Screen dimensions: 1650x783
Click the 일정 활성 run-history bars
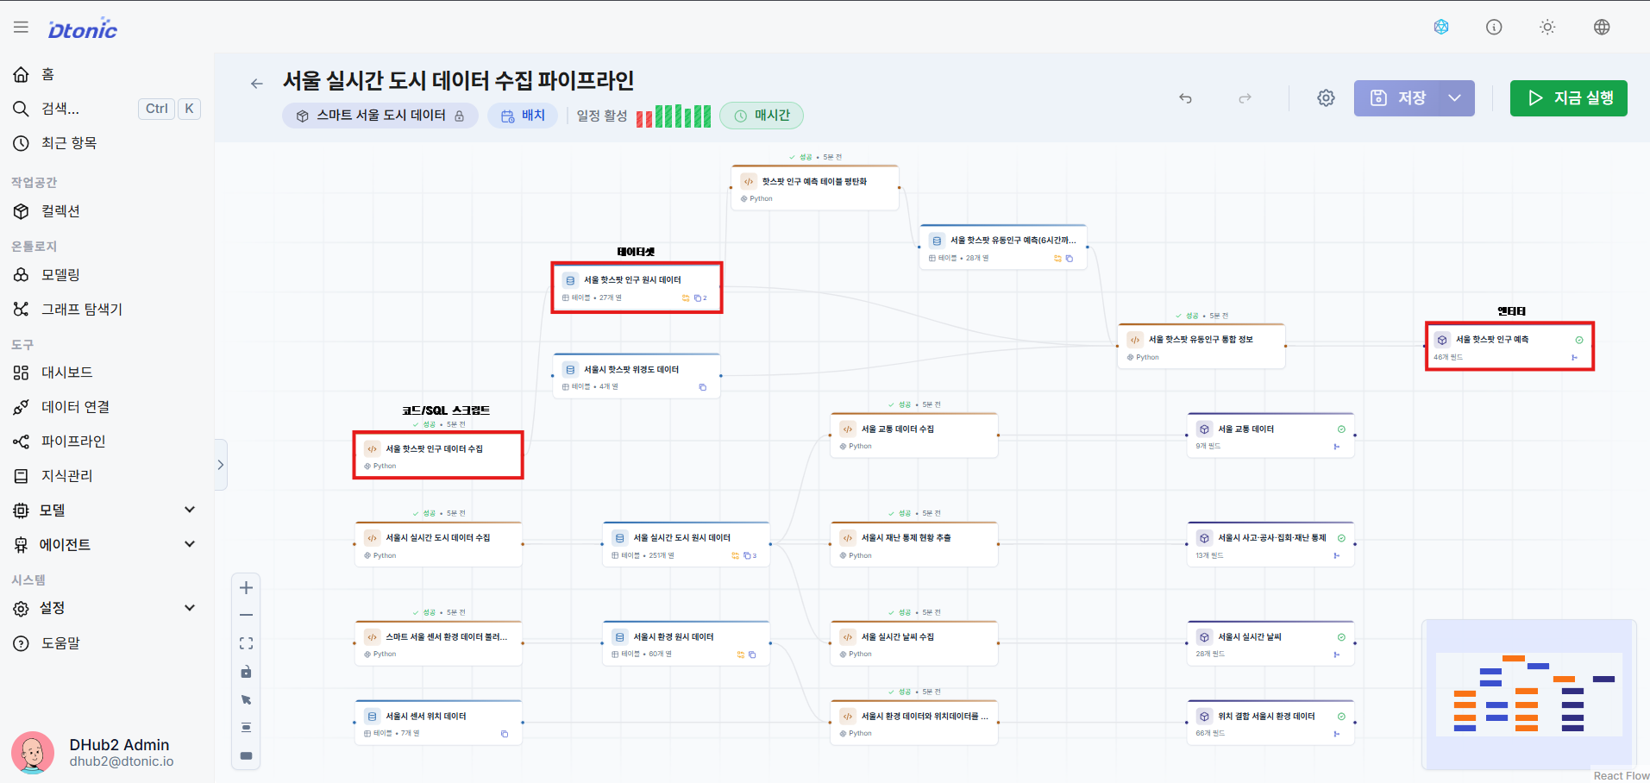pyautogui.click(x=674, y=116)
